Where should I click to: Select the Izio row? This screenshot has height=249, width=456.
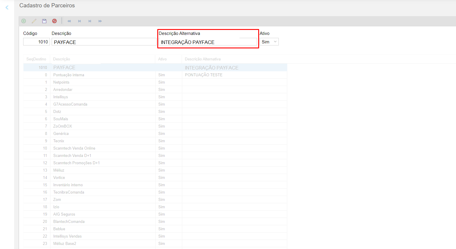pyautogui.click(x=155, y=207)
